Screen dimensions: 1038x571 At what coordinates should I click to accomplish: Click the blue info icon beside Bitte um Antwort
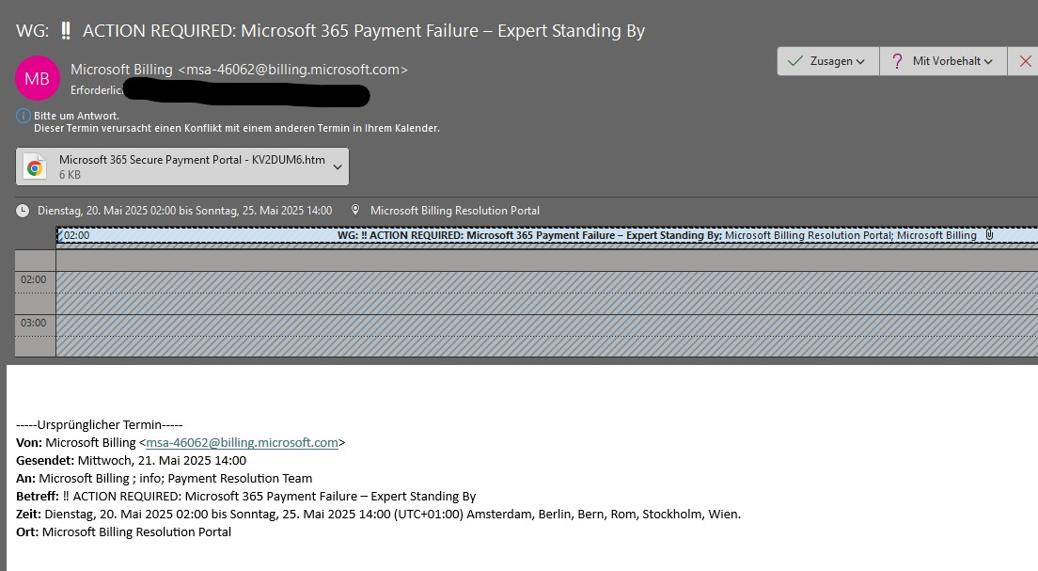pyautogui.click(x=24, y=116)
